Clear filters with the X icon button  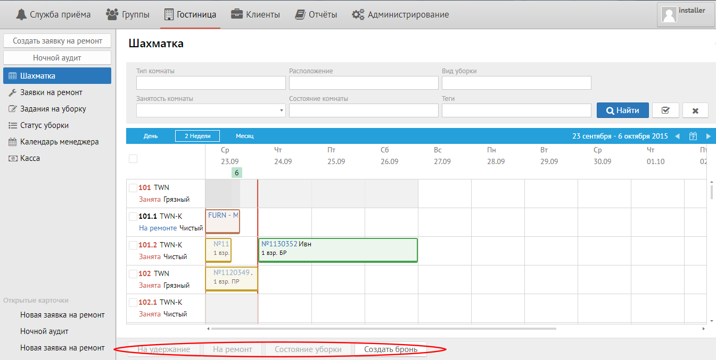click(x=695, y=110)
